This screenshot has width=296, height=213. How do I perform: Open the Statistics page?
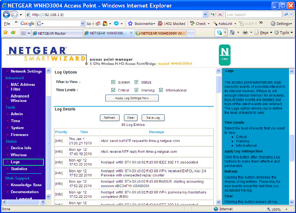click(19, 169)
